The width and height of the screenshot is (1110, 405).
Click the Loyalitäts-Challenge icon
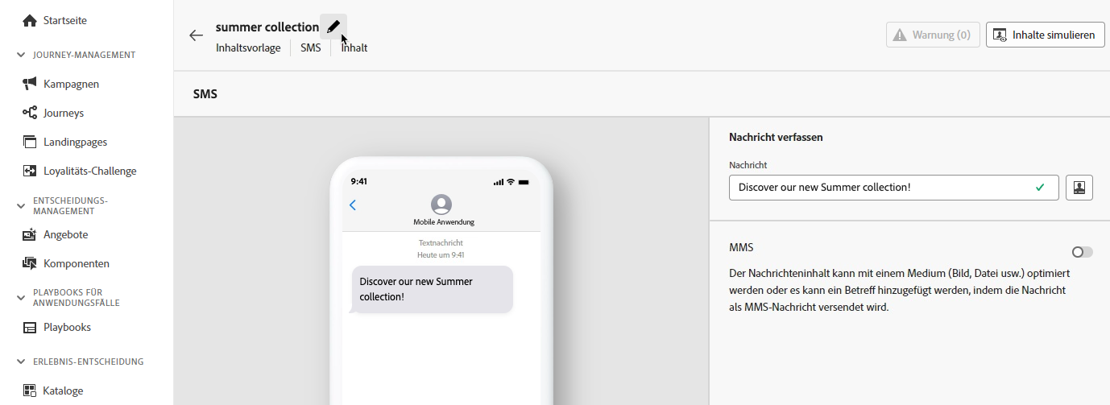coord(30,171)
